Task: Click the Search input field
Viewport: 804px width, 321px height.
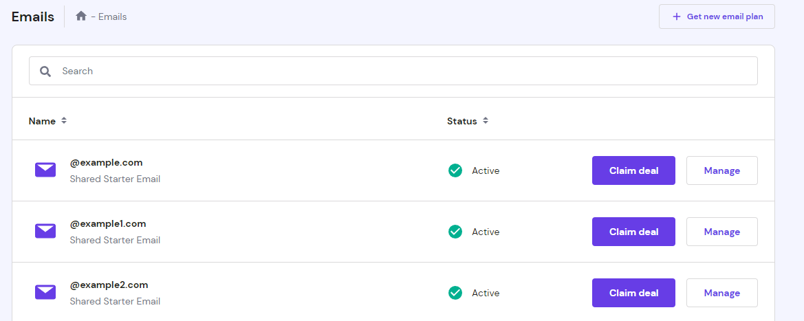Action: 393,71
